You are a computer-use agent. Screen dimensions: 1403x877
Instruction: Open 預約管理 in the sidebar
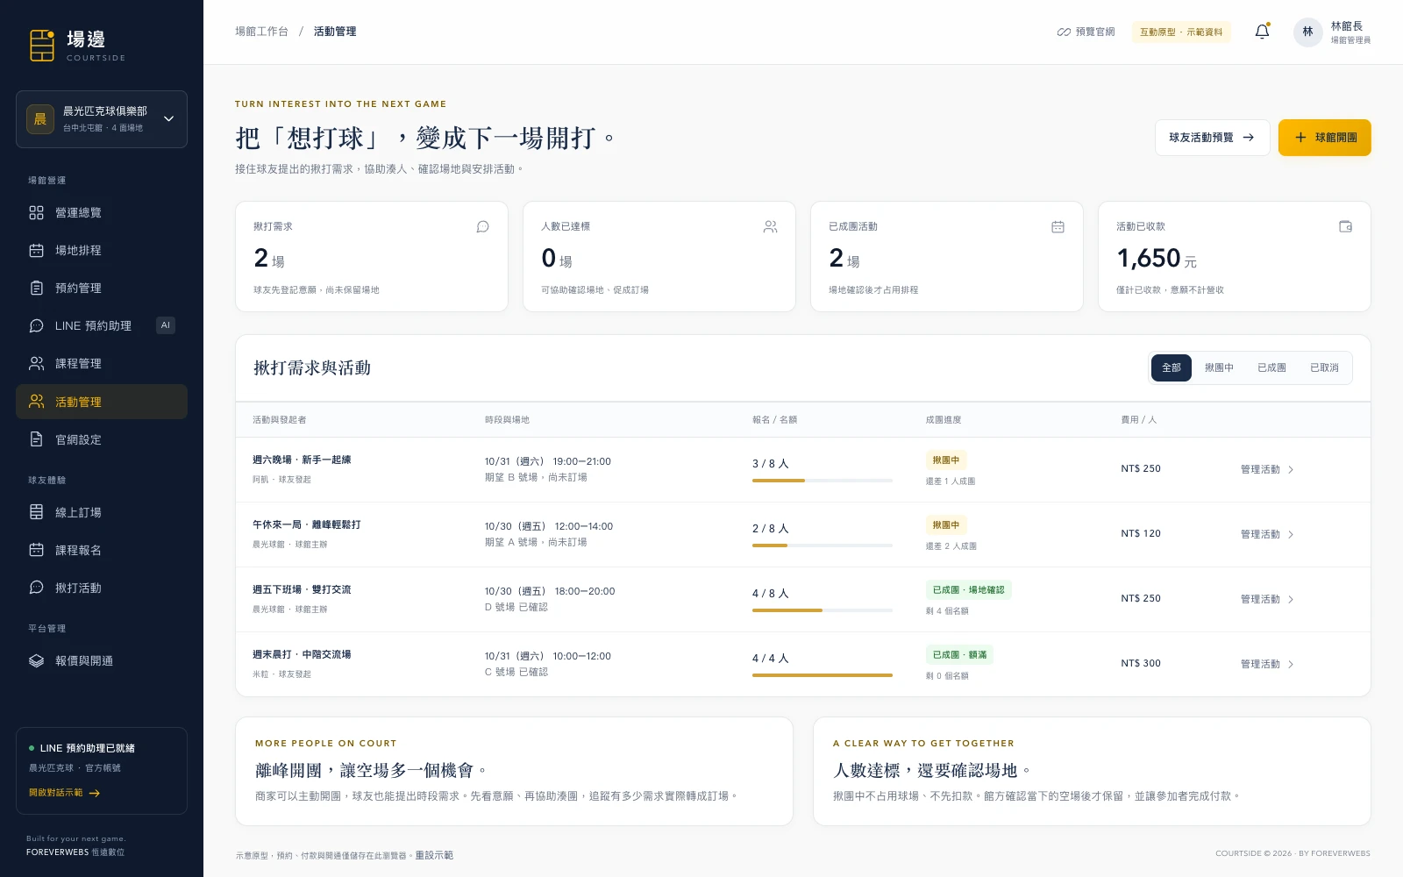[x=102, y=288]
